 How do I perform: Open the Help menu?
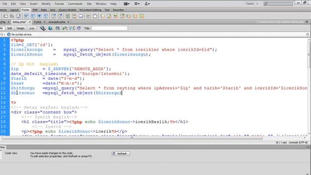pyautogui.click(x=113, y=4)
